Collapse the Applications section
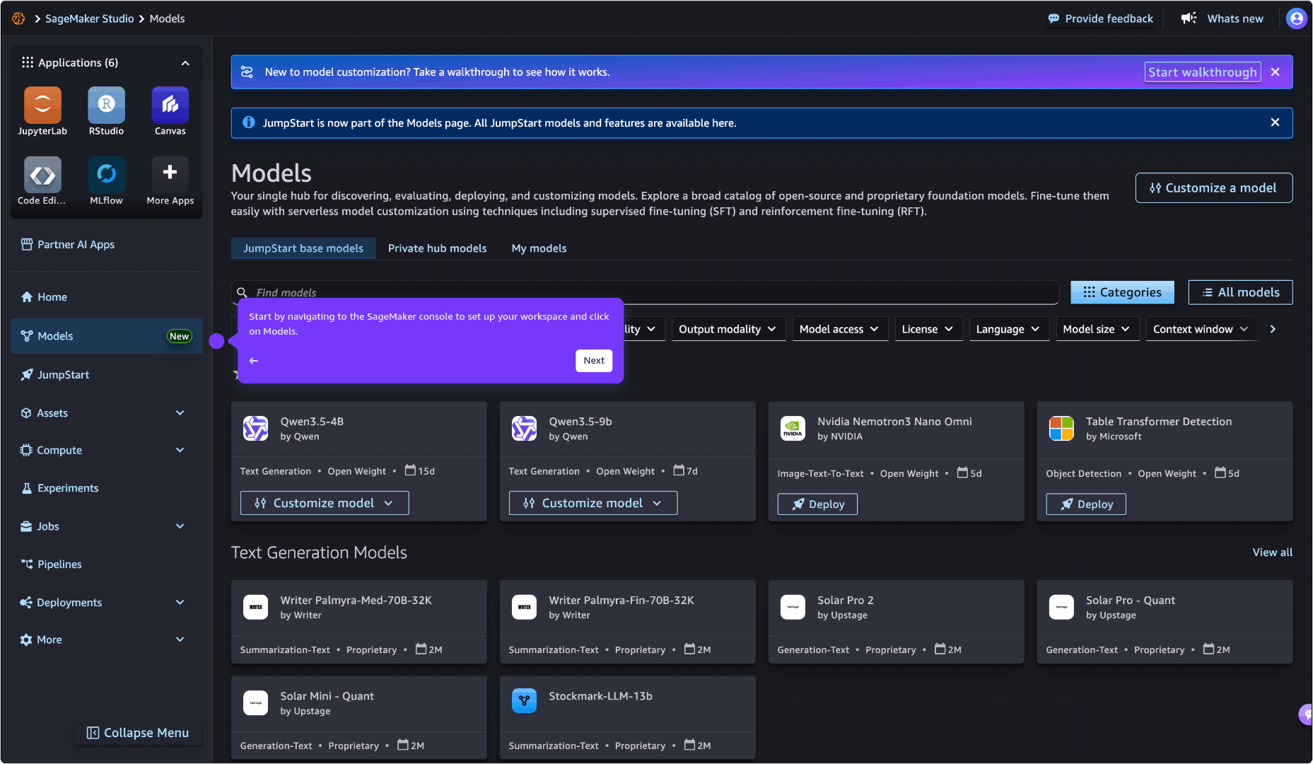 [x=185, y=63]
